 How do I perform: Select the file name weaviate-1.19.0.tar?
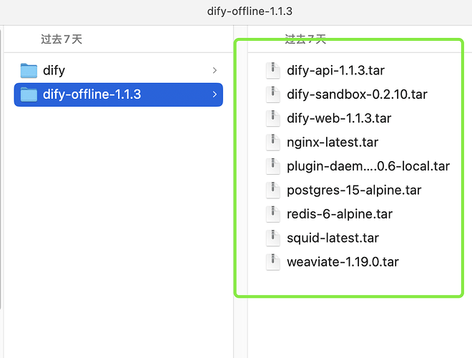coord(343,262)
